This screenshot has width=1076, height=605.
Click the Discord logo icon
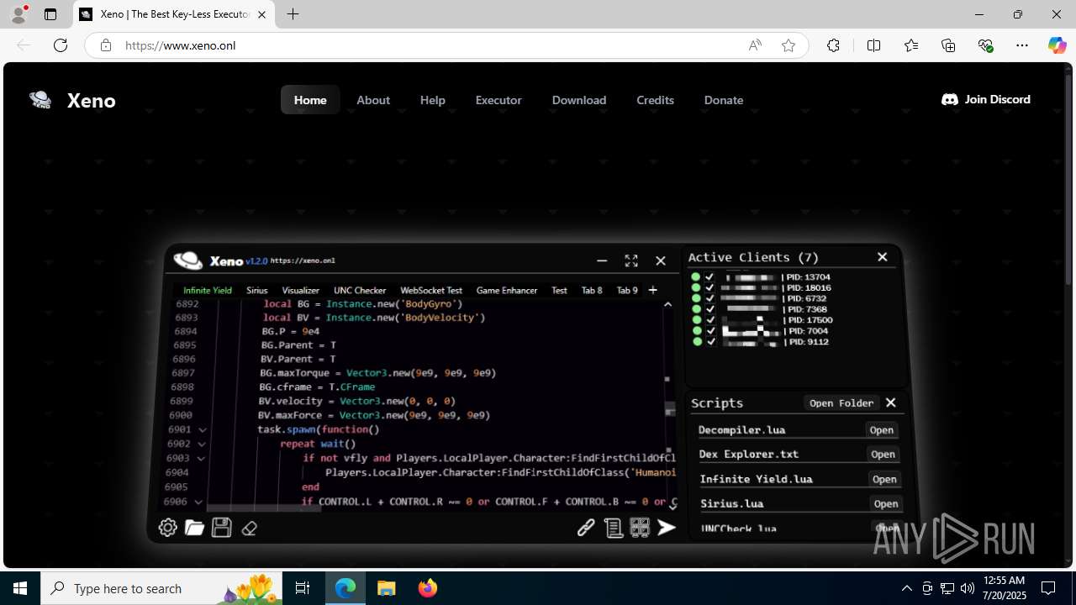coord(950,99)
